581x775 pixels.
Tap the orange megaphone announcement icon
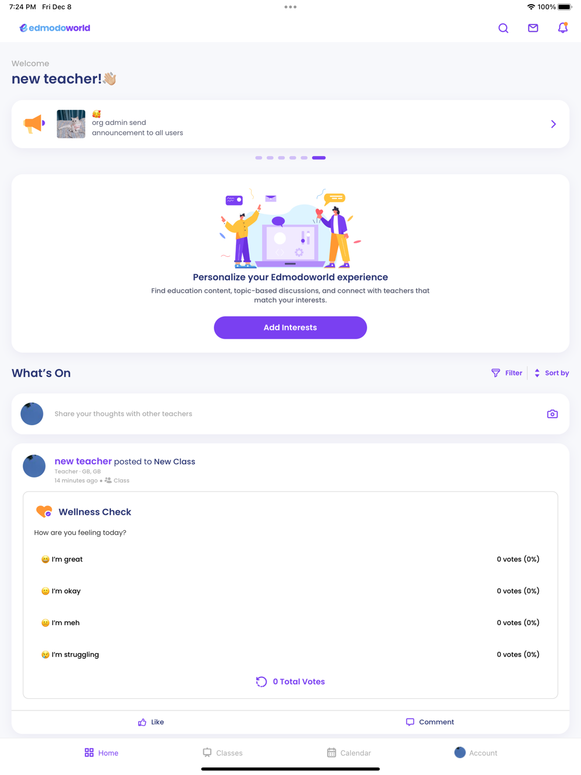(34, 123)
